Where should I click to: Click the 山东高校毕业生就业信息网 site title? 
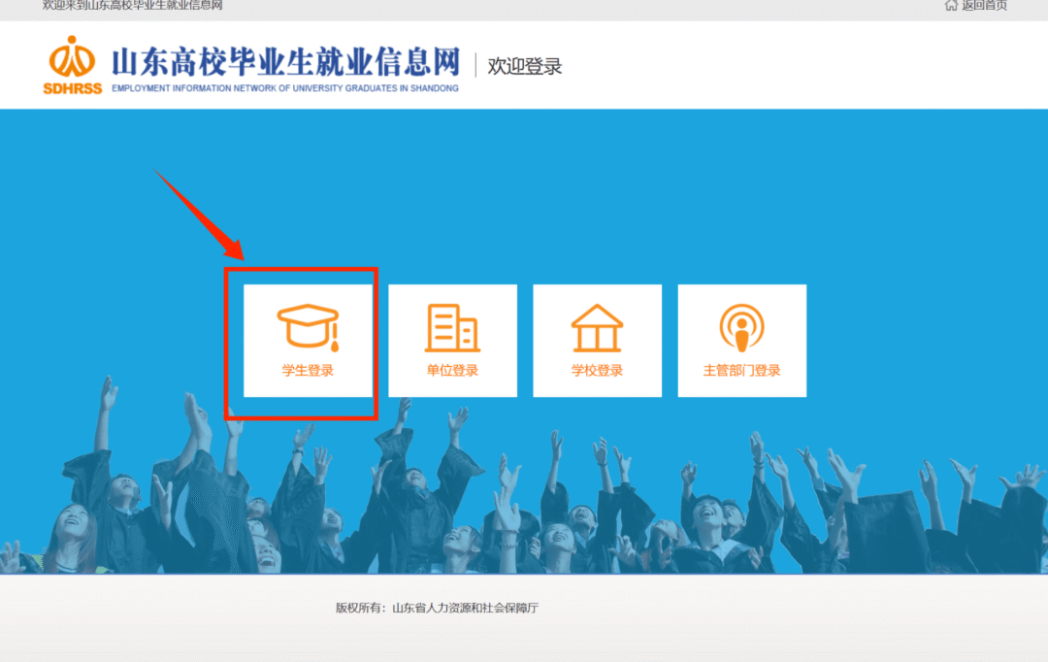[285, 62]
